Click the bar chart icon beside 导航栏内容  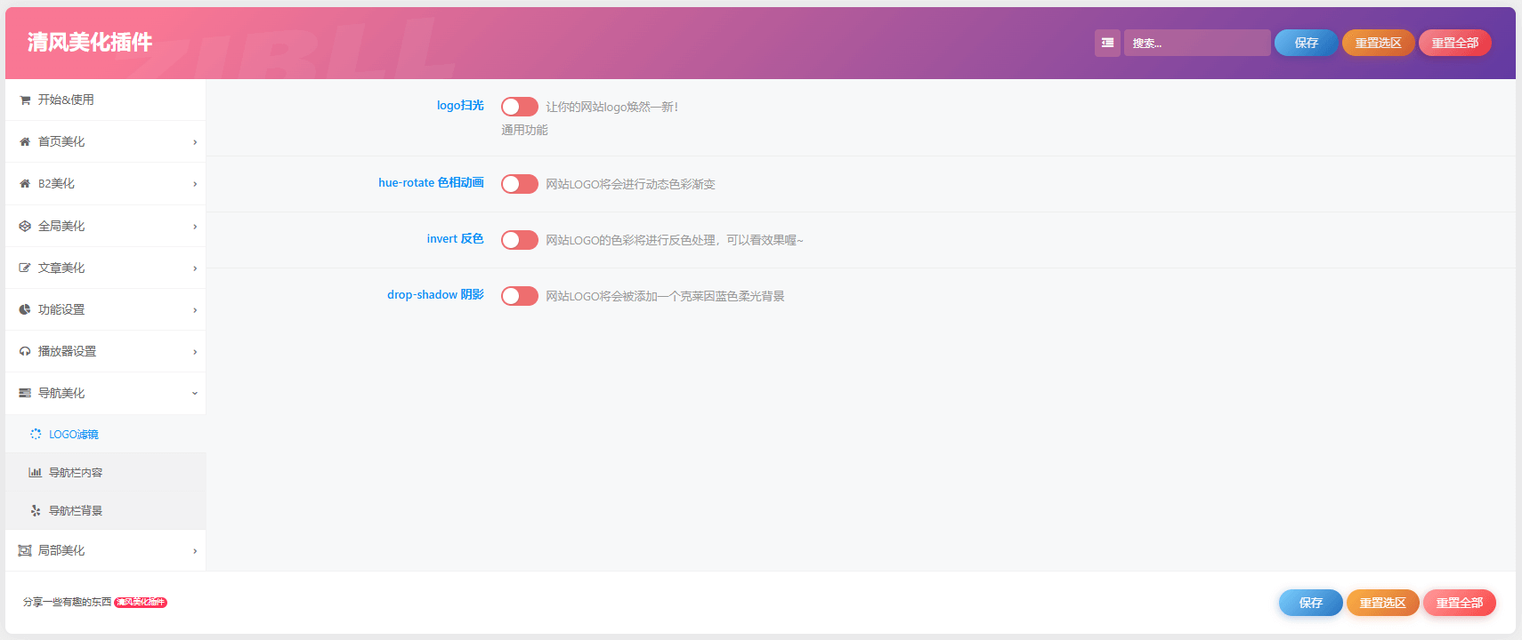(x=36, y=473)
